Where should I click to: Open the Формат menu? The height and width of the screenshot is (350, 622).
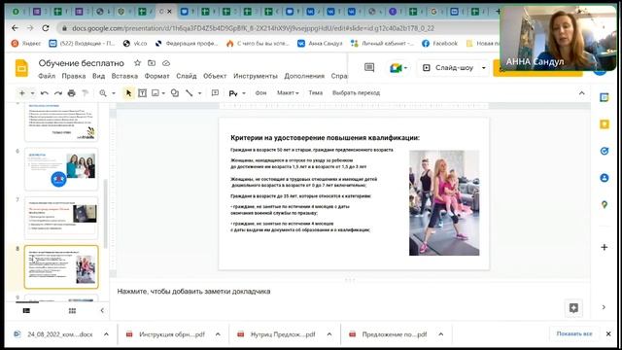tap(156, 76)
